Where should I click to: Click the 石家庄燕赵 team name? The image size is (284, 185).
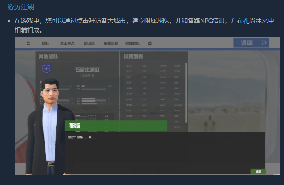[x=87, y=70]
